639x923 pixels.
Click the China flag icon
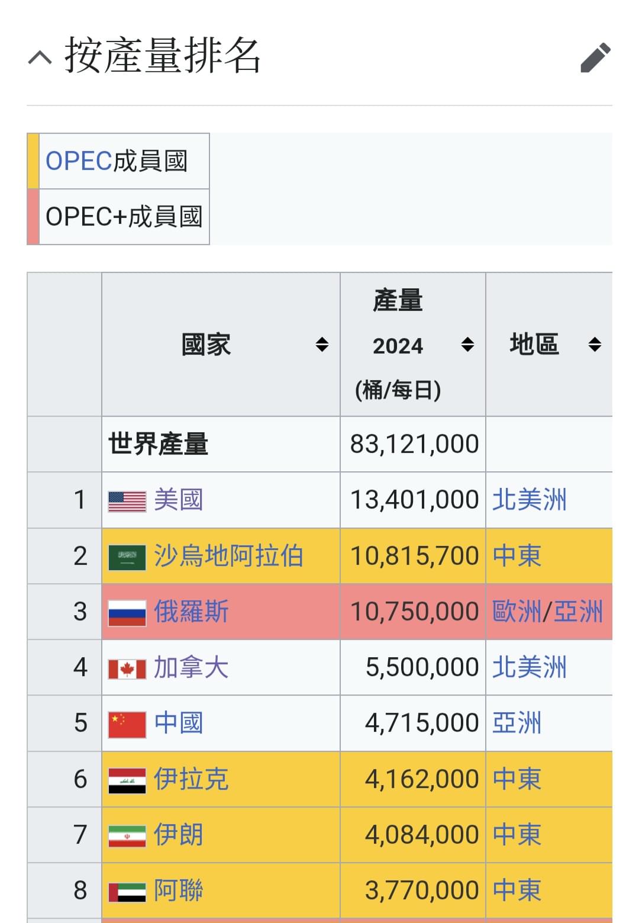coord(127,725)
